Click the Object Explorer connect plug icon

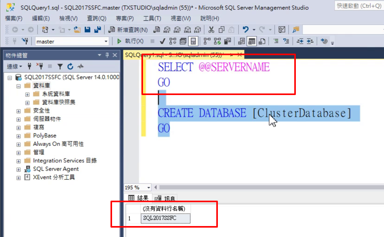pos(29,66)
